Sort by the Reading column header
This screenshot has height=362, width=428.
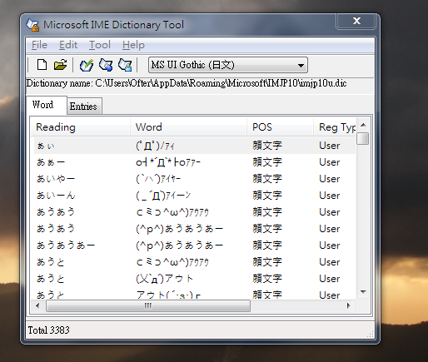tap(80, 127)
